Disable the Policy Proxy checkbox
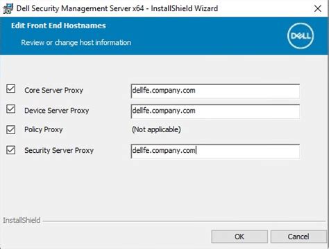Viewport: 329px width, 249px height. (11, 129)
